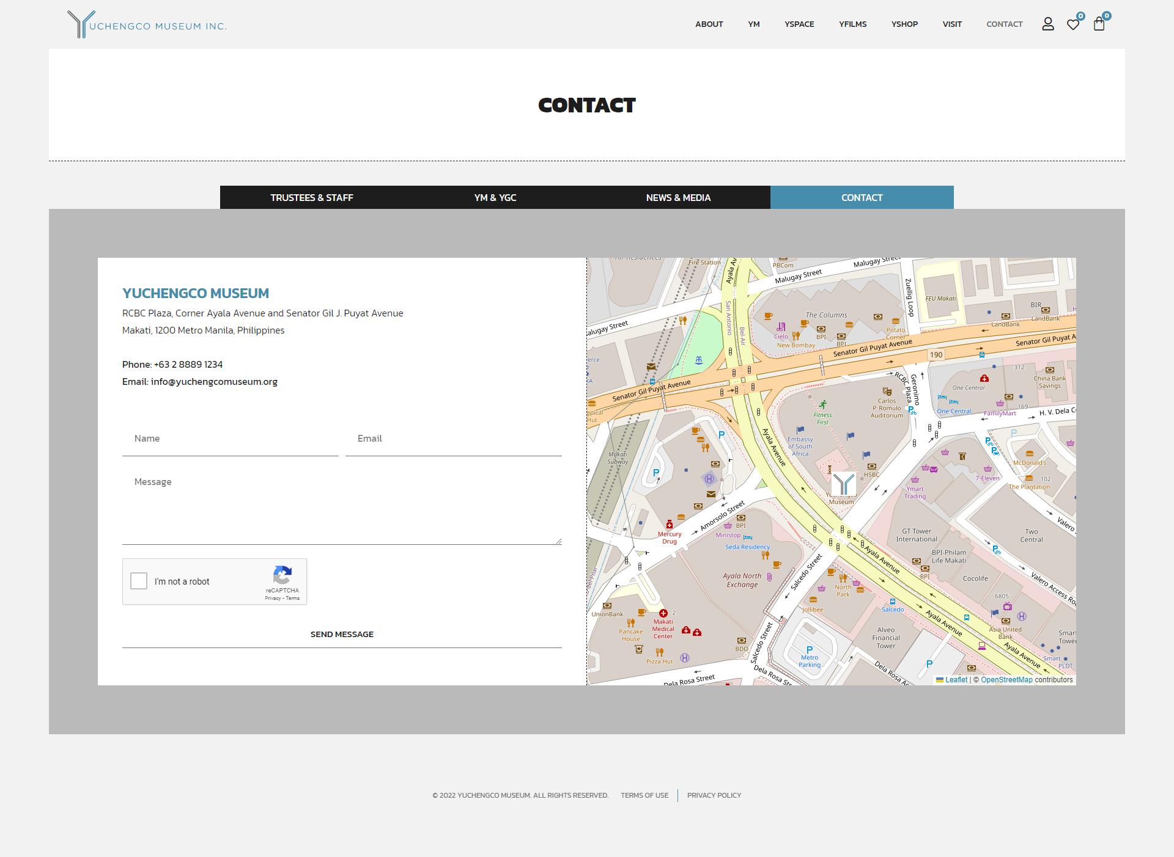Viewport: 1174px width, 857px height.
Task: Click the Pancake House restaurant icon
Action: 630,622
